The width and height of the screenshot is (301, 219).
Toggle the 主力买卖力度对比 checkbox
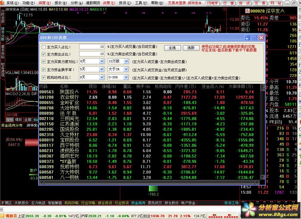pos(43,62)
